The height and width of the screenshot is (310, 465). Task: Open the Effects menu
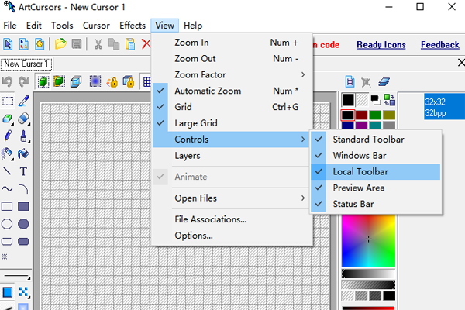pos(133,26)
